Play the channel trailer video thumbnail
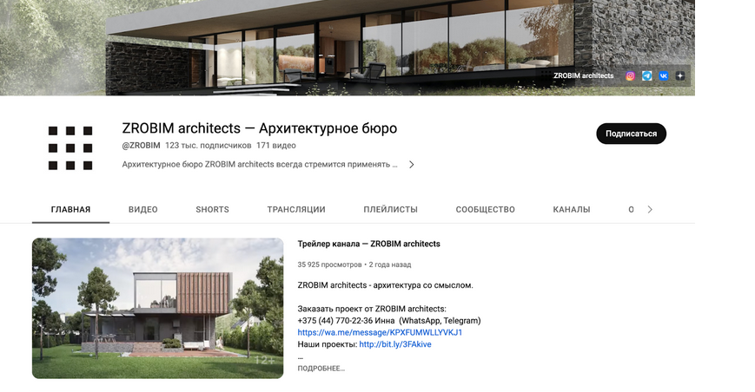The image size is (755, 392). [x=158, y=309]
